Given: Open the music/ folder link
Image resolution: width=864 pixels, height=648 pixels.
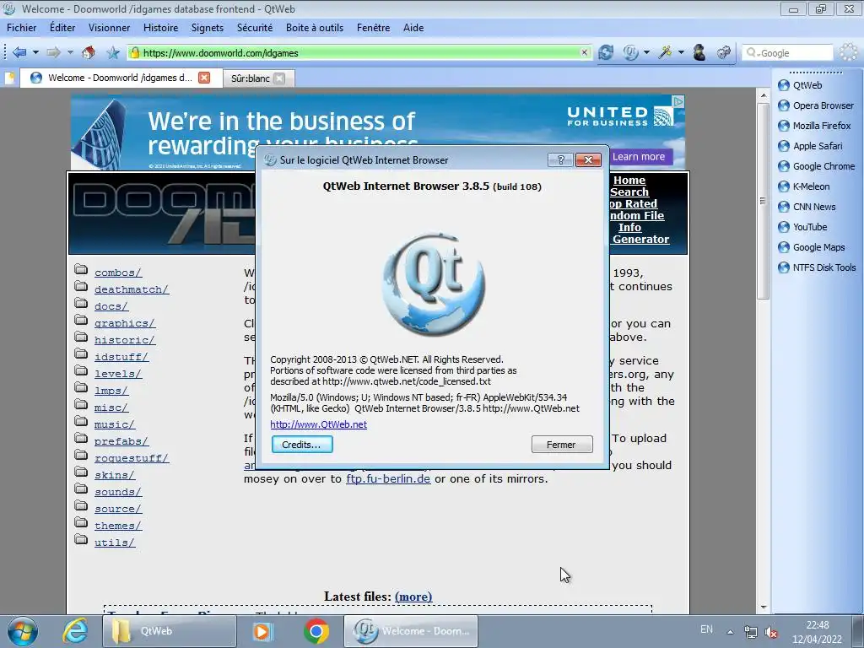Looking at the screenshot, I should [115, 424].
